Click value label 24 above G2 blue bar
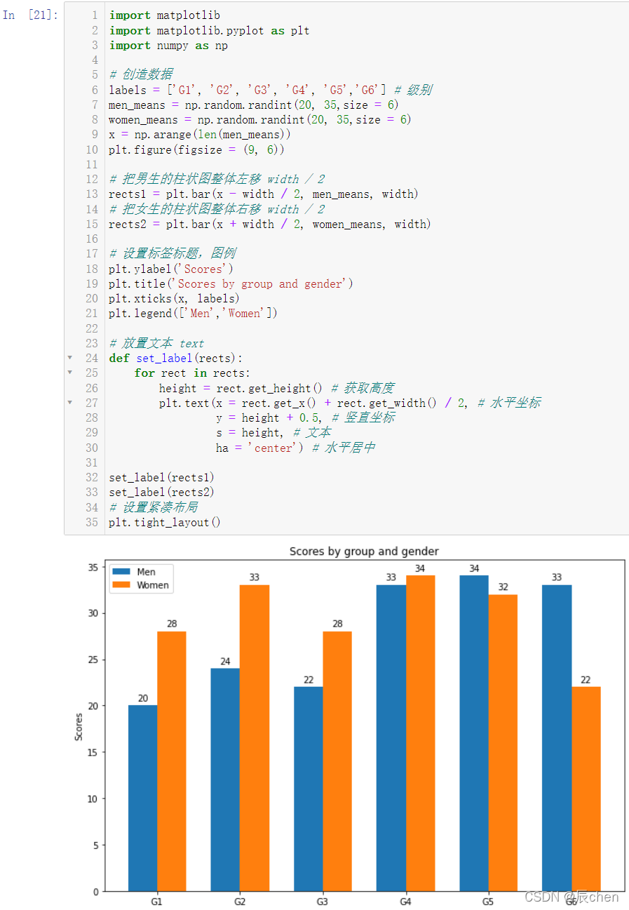 click(226, 662)
